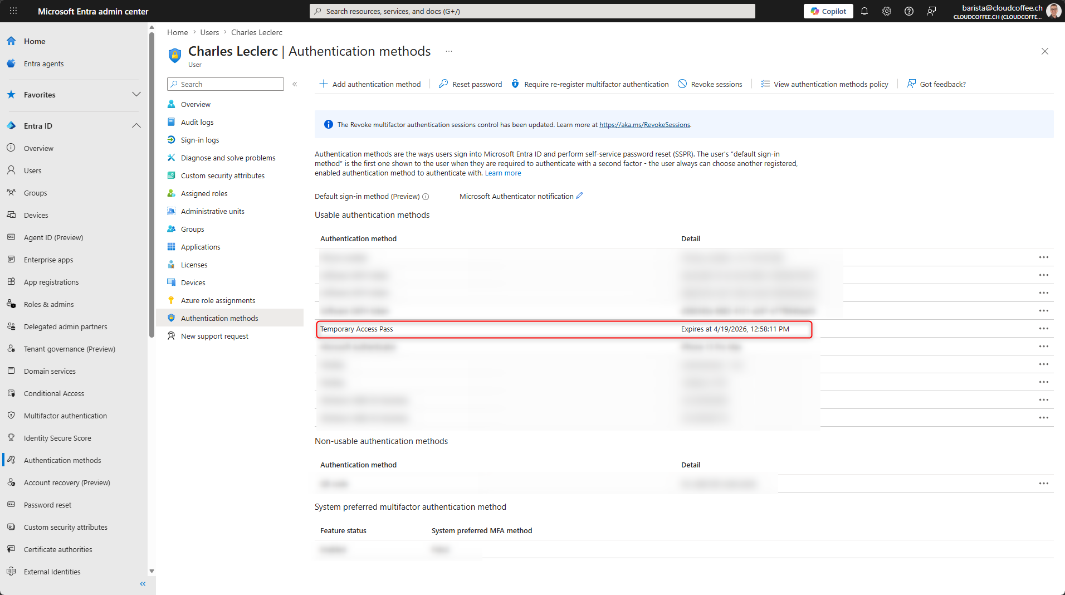
Task: Open the aka.ms/RevokeSessions link
Action: pos(644,125)
